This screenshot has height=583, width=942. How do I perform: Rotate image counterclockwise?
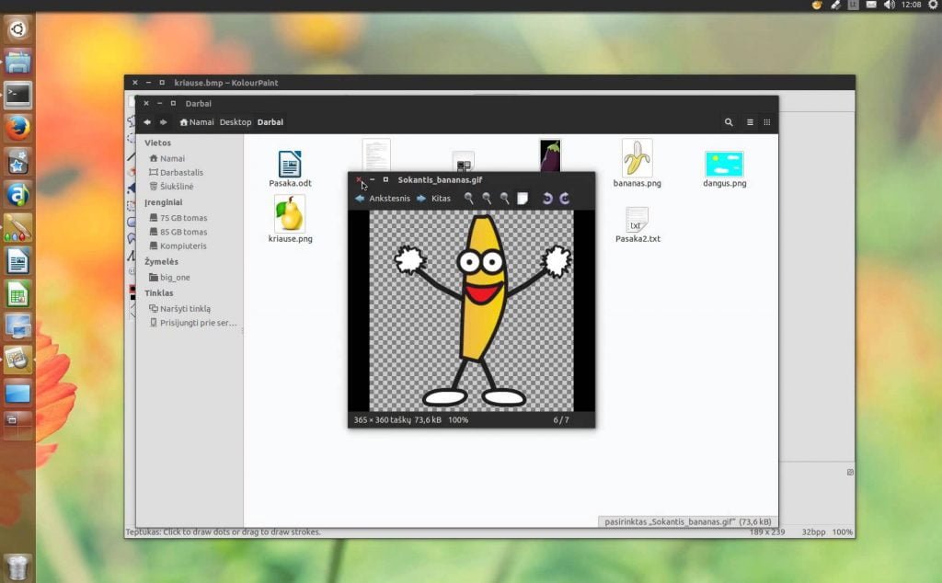pyautogui.click(x=547, y=198)
